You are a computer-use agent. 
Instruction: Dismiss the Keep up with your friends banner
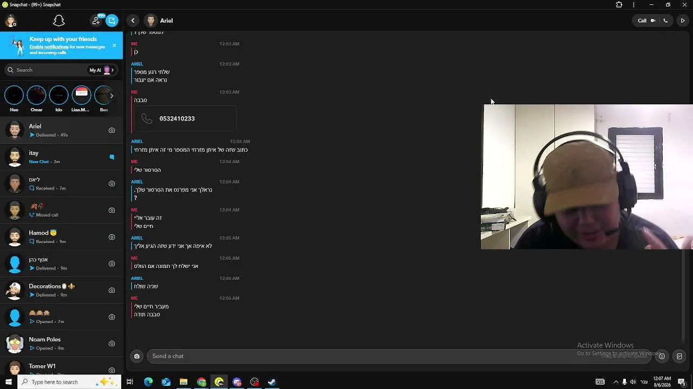click(x=114, y=45)
